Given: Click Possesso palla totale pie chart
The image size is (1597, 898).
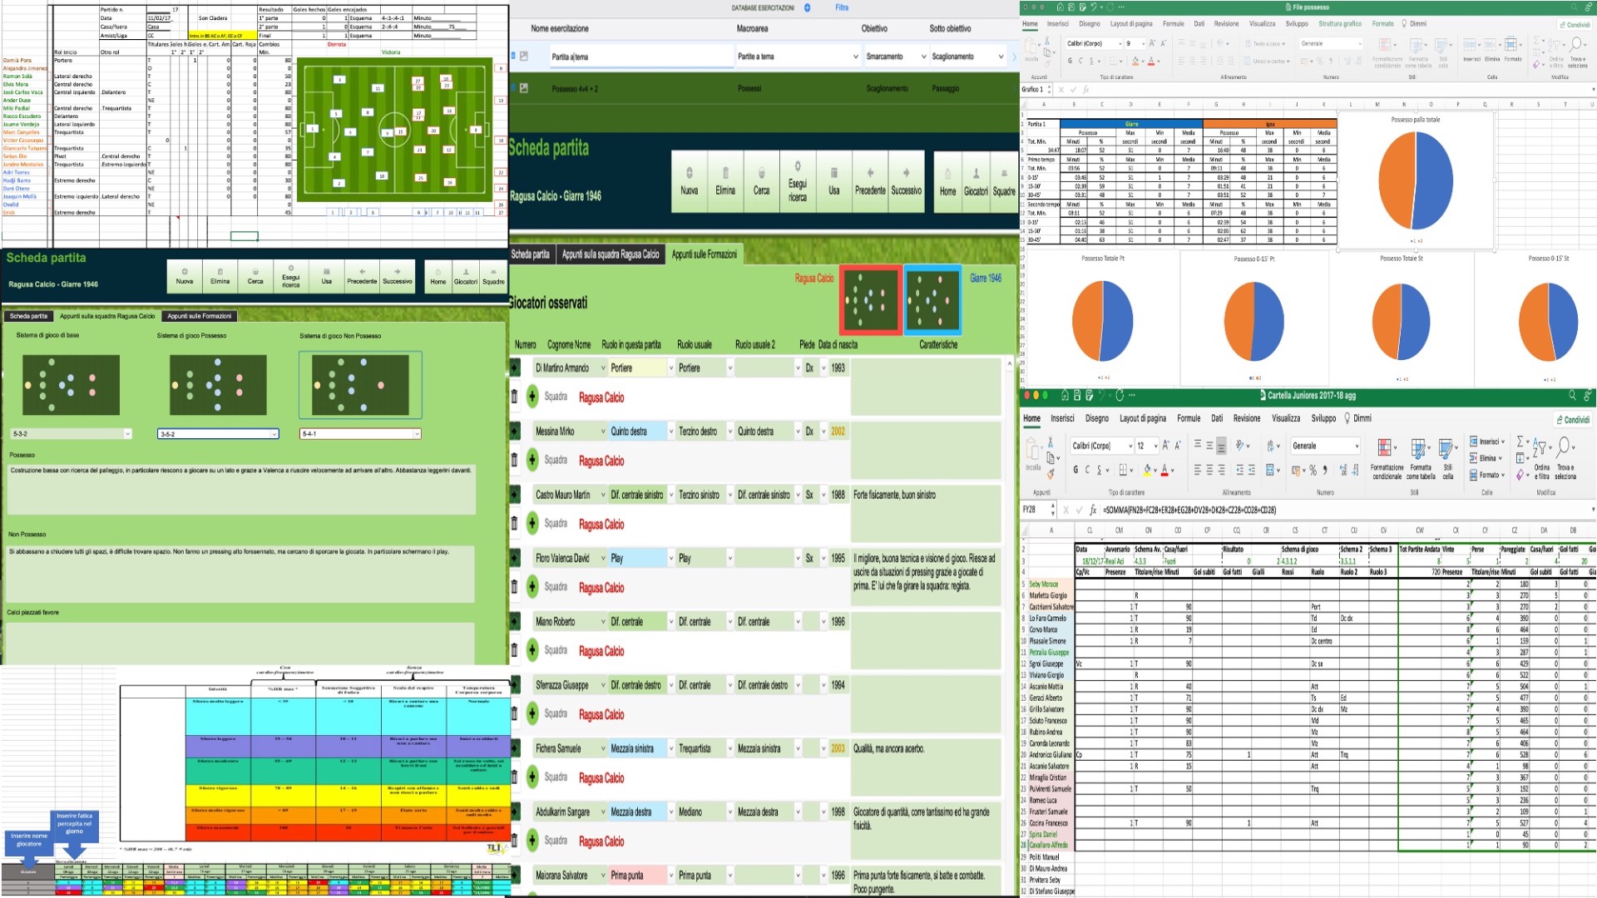Looking at the screenshot, I should pyautogui.click(x=1415, y=180).
